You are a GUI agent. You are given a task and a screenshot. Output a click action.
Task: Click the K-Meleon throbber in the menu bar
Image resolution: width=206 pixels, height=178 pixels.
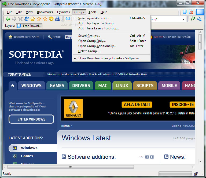click(200, 12)
